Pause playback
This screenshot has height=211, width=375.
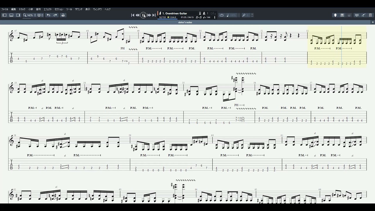coord(143,15)
